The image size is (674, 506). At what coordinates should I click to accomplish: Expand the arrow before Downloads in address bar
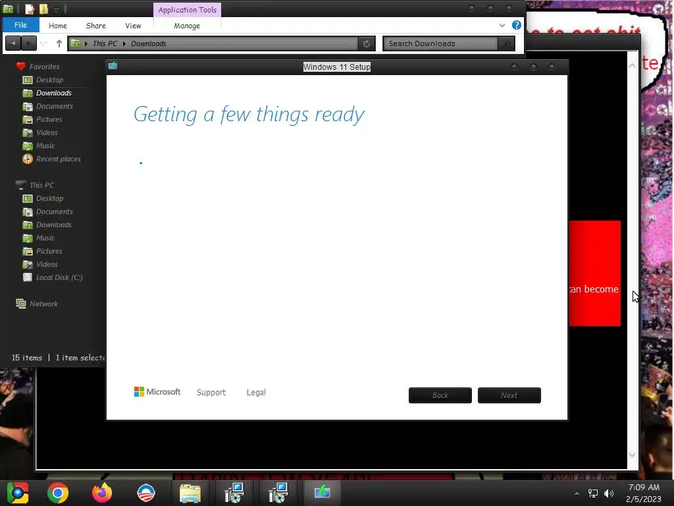(x=124, y=43)
